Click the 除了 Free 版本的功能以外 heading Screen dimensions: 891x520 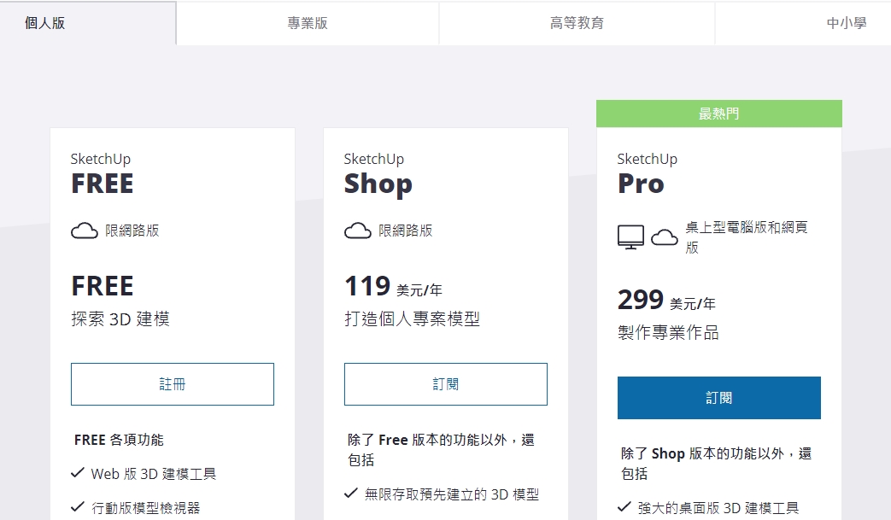pyautogui.click(x=441, y=450)
